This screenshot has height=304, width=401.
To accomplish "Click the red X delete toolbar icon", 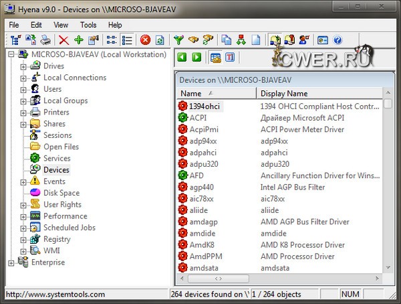I will pyautogui.click(x=63, y=40).
